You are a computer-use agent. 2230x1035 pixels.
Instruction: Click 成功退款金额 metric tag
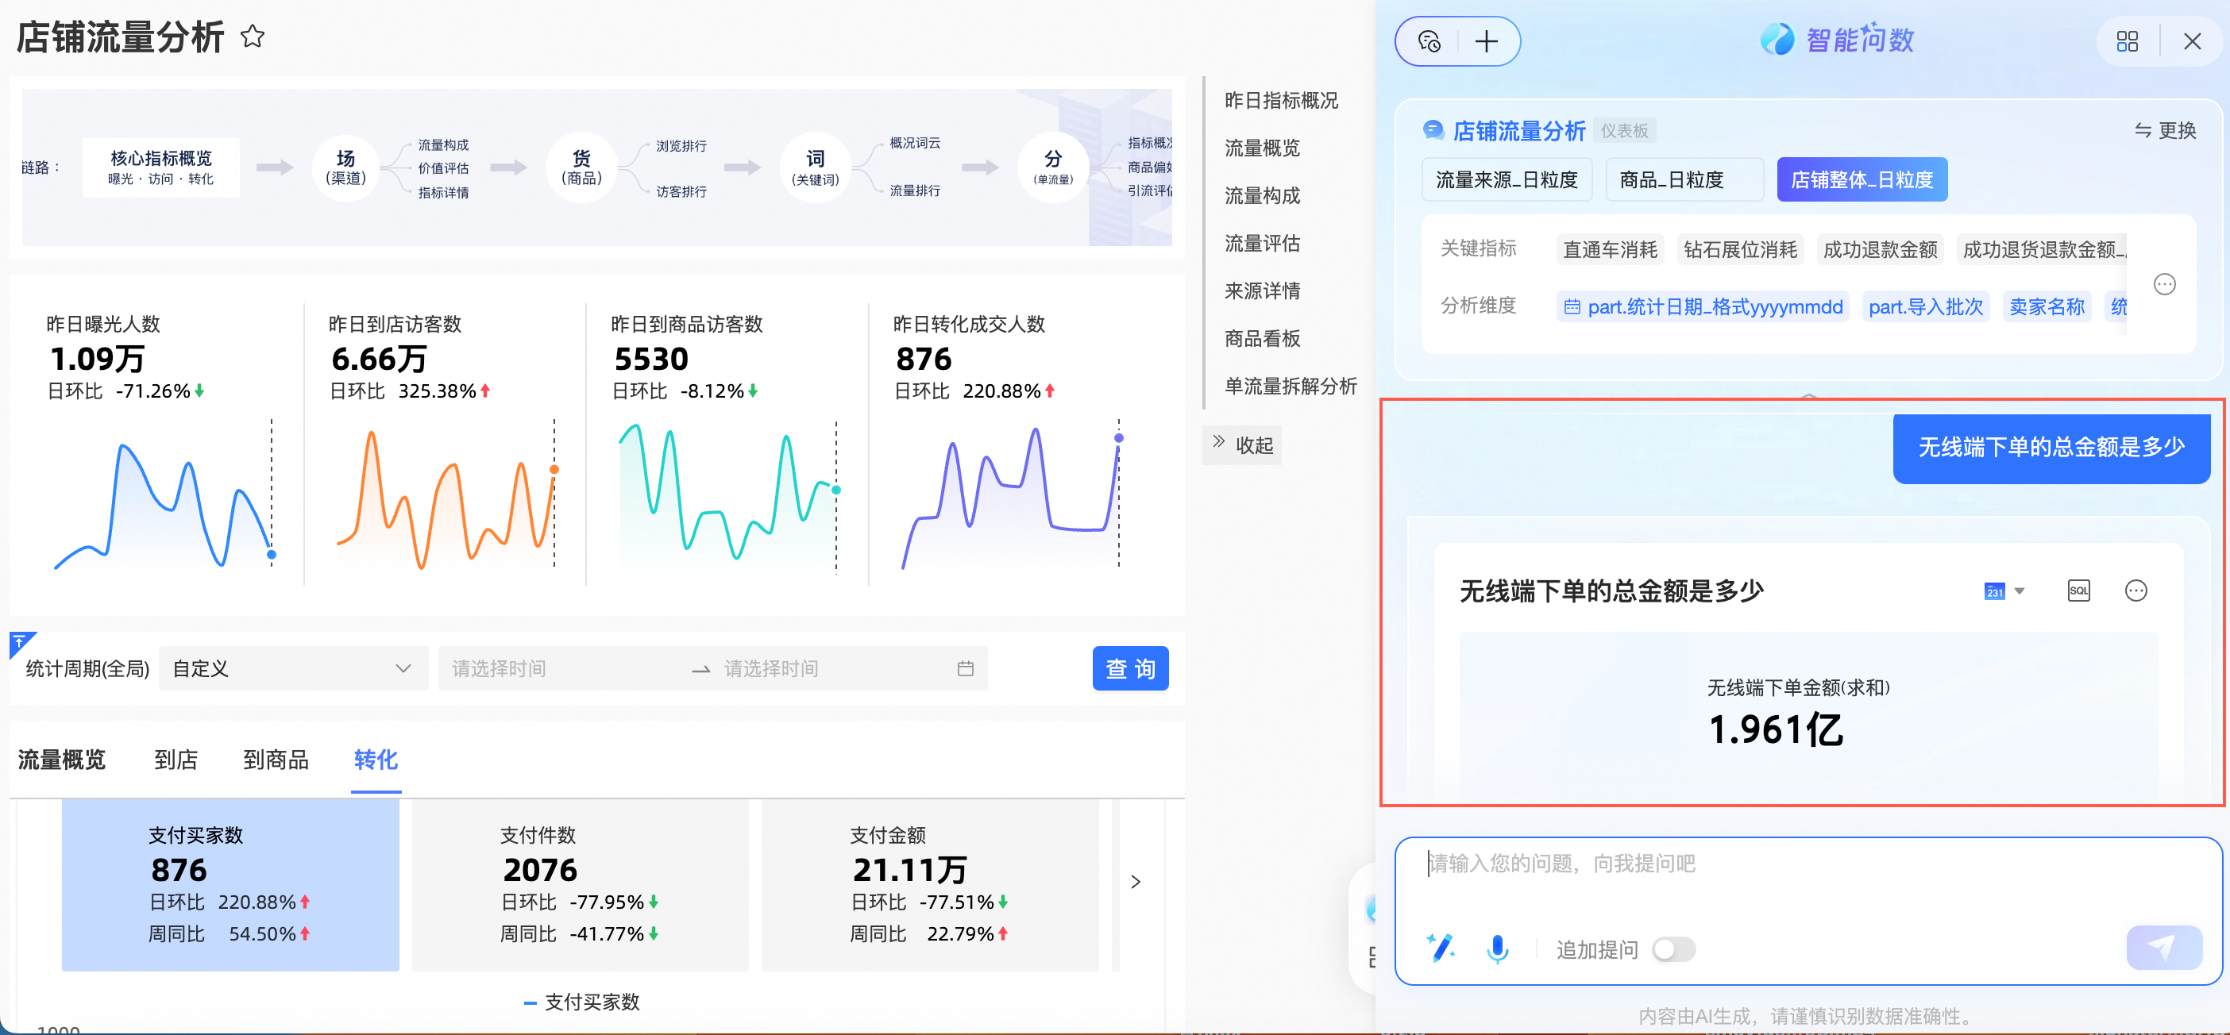point(1880,250)
